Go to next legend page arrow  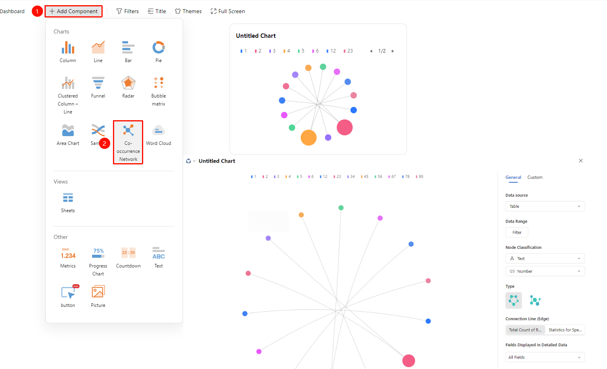click(x=393, y=51)
